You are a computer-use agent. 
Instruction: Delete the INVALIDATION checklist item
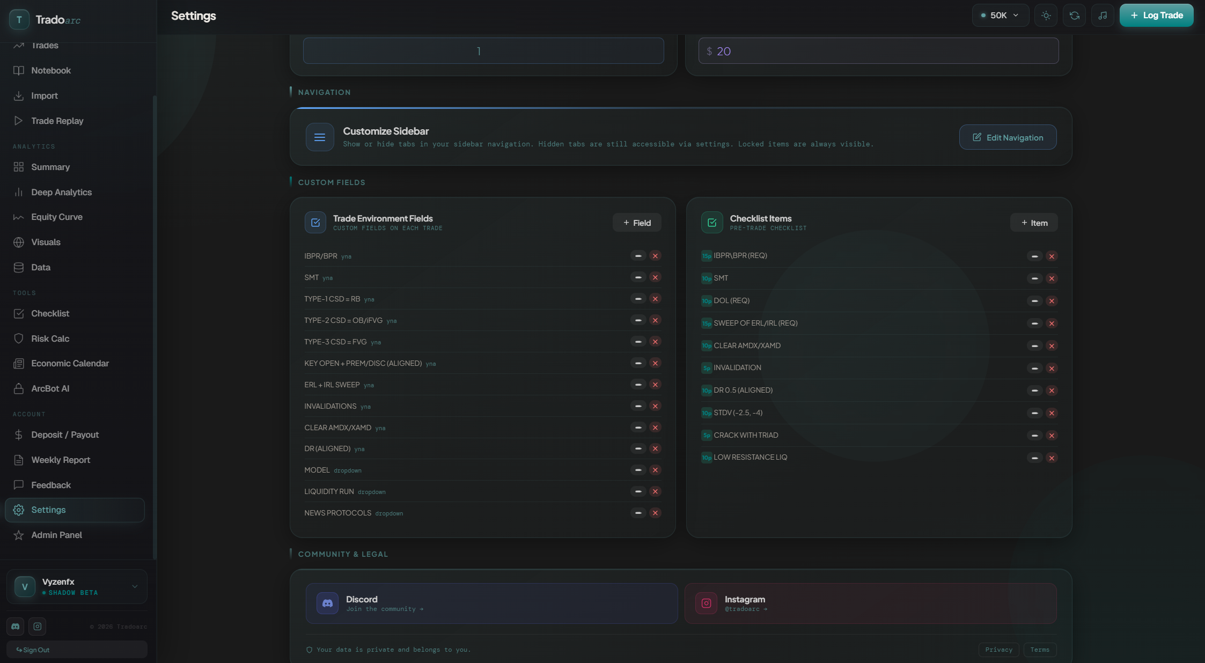1052,368
